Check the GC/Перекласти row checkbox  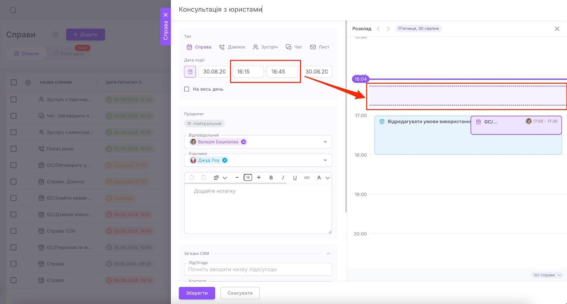point(13,247)
